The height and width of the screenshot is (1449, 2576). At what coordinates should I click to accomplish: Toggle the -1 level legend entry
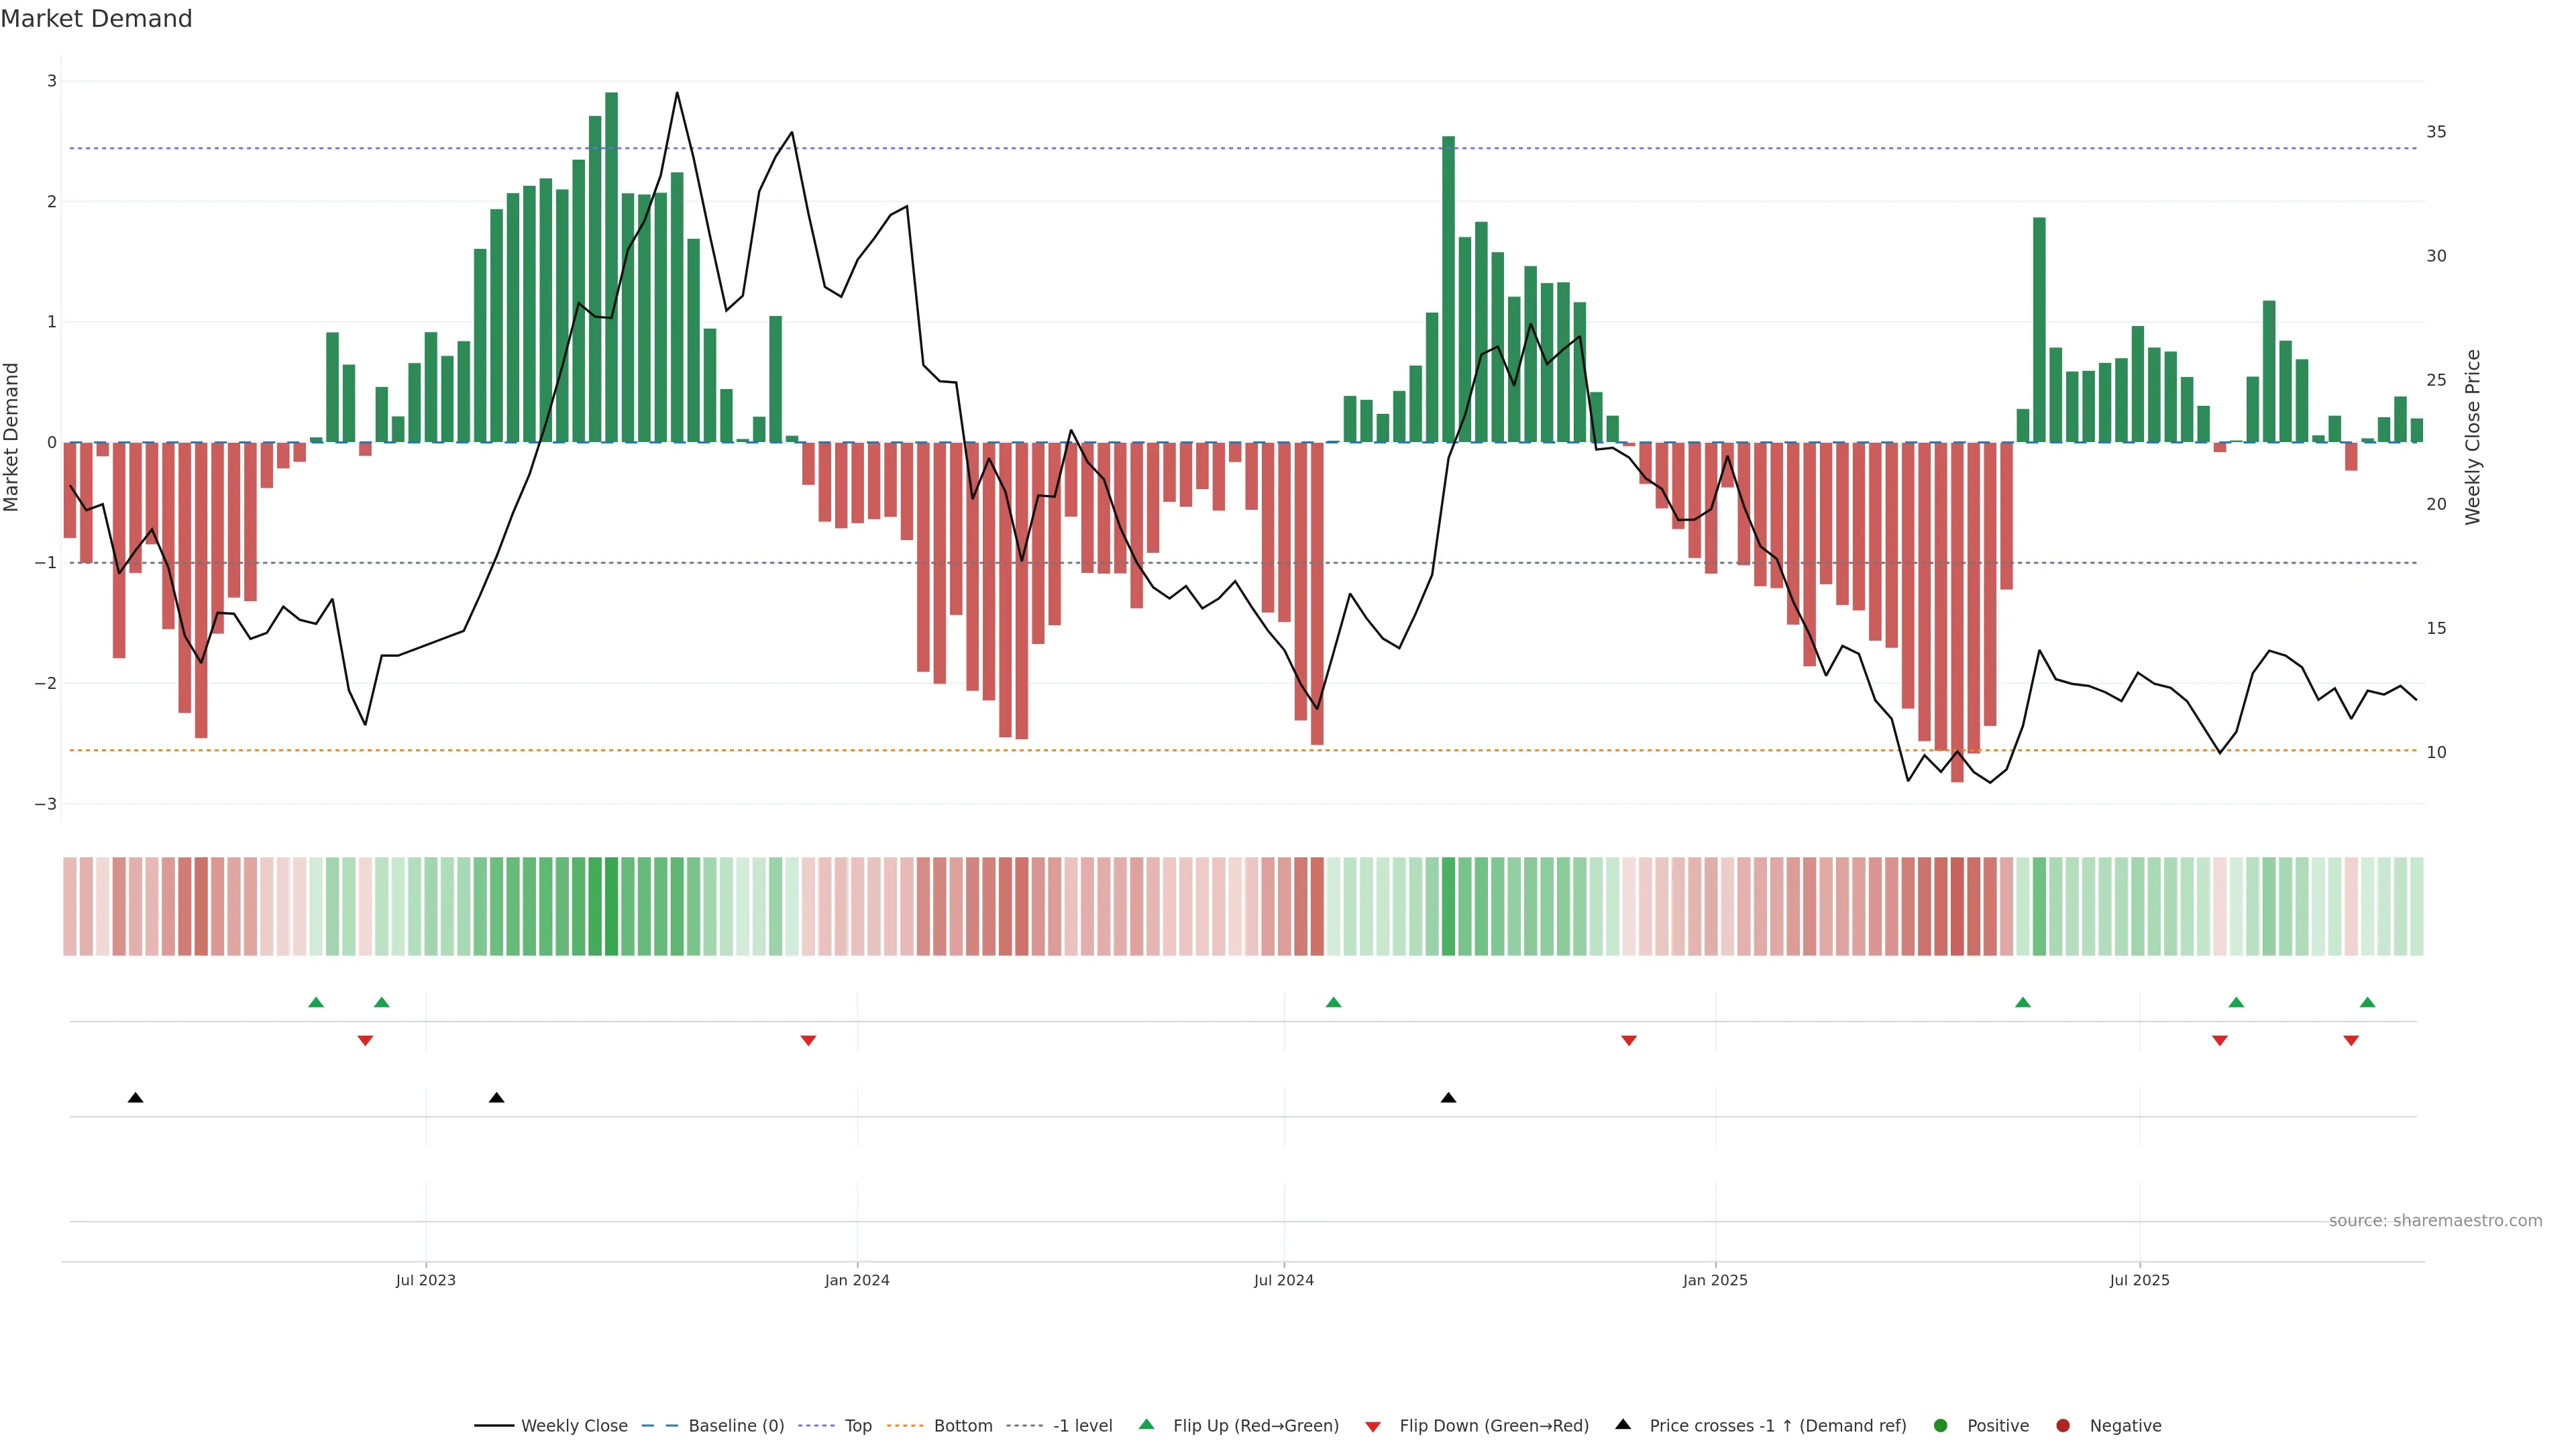(1082, 1426)
